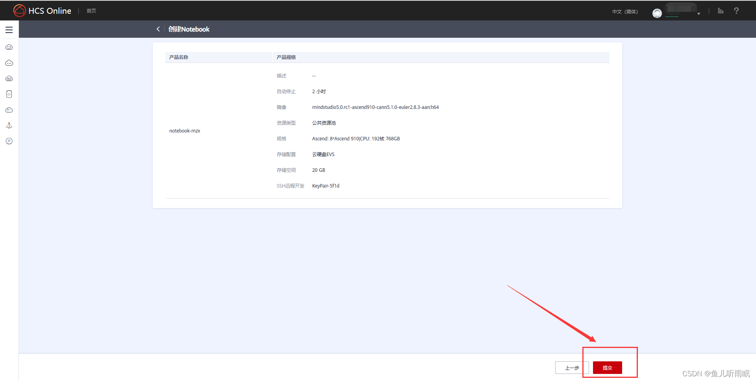The width and height of the screenshot is (756, 381).
Task: Click the 上一步 previous step button
Action: pos(572,368)
